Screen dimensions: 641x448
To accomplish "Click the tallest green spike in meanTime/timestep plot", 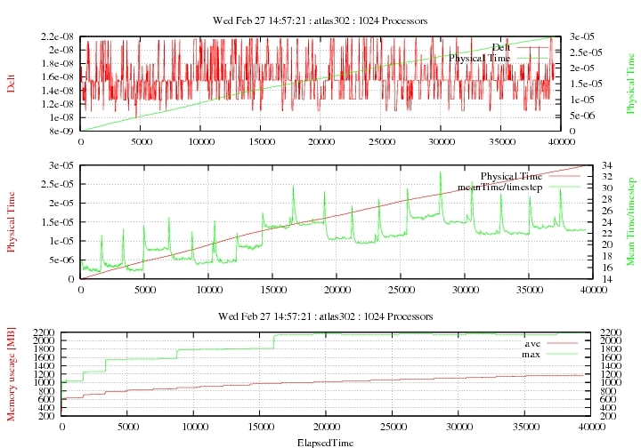I will click(440, 173).
